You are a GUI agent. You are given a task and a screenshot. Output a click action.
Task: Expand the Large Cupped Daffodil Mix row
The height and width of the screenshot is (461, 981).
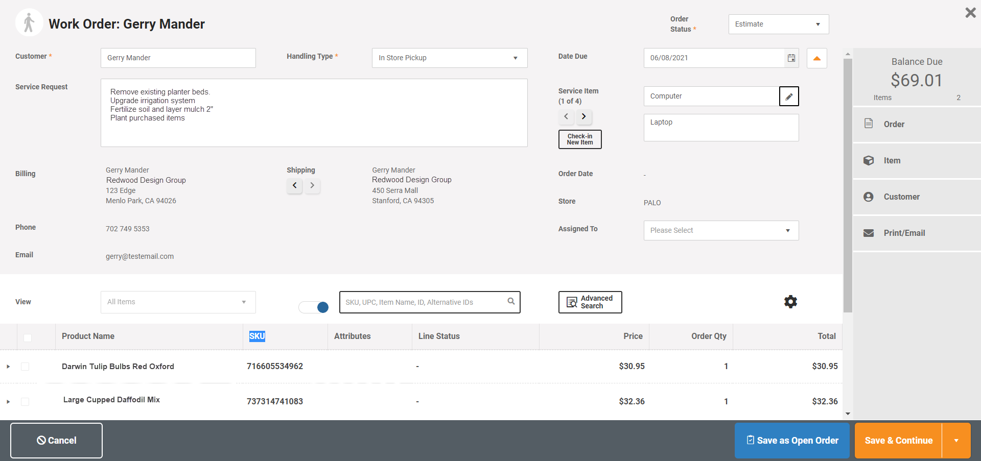[x=8, y=402]
